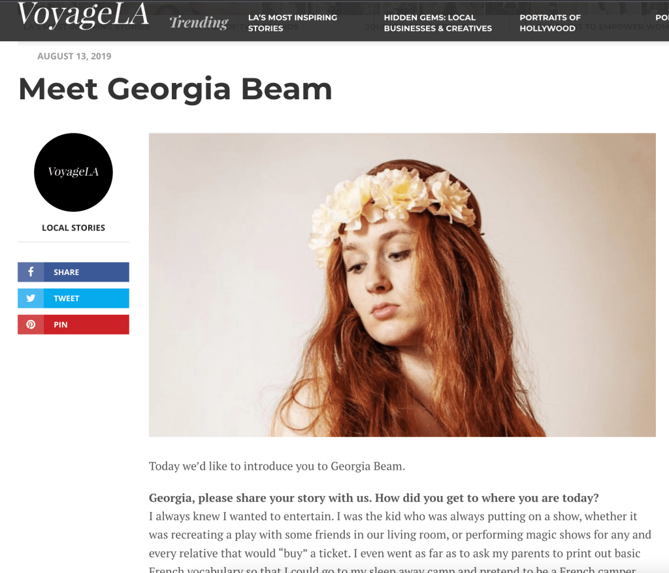Click the partially visible nav item at right edge
669x573 pixels.
tap(662, 18)
